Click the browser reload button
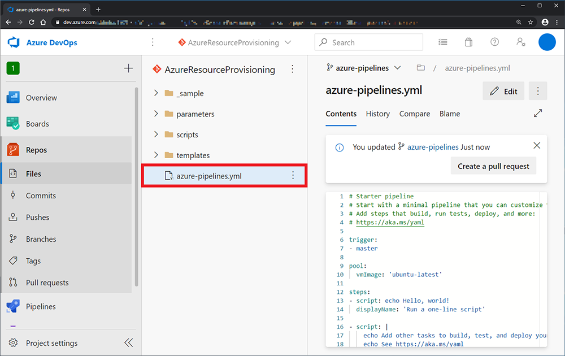The height and width of the screenshot is (356, 565). [32, 23]
